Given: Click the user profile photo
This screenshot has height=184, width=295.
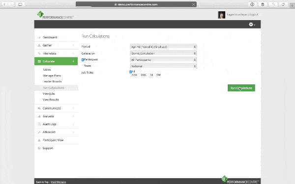Looking at the screenshot, I should pos(221,15).
